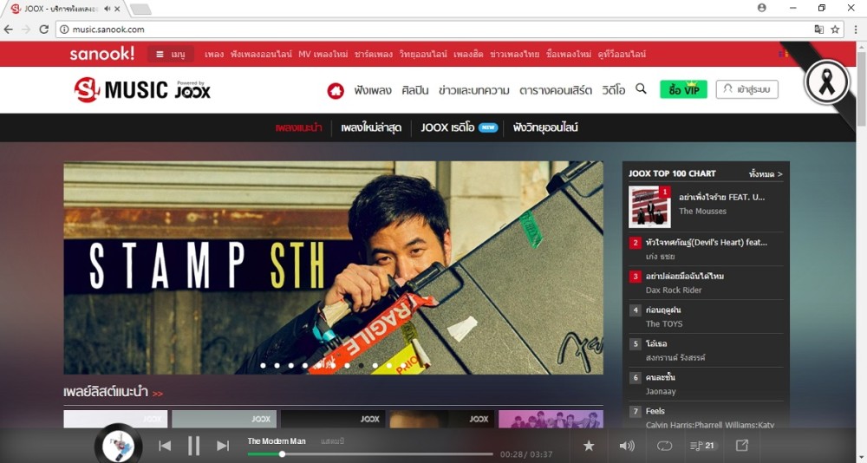
Task: Favorite the song with the star icon
Action: 589,446
